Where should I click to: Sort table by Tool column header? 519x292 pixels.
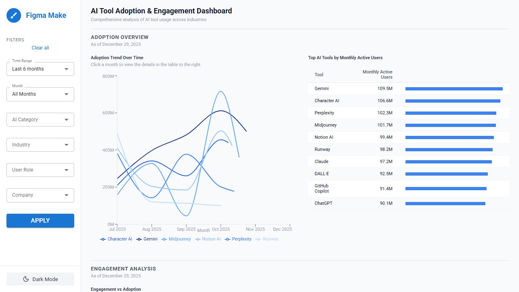(319, 75)
